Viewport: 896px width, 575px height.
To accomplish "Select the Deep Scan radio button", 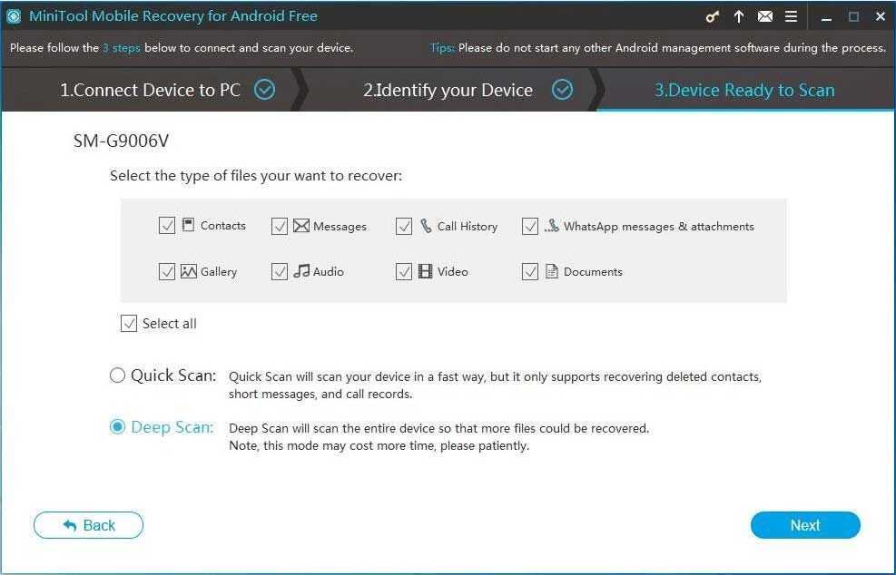I will [x=117, y=427].
